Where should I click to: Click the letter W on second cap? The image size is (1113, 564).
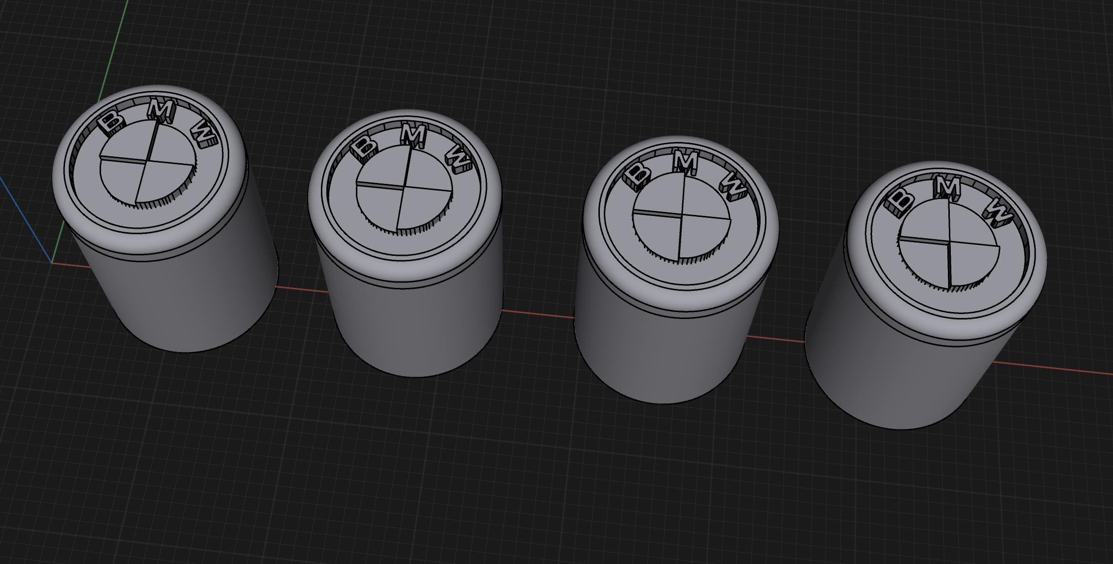point(458,158)
